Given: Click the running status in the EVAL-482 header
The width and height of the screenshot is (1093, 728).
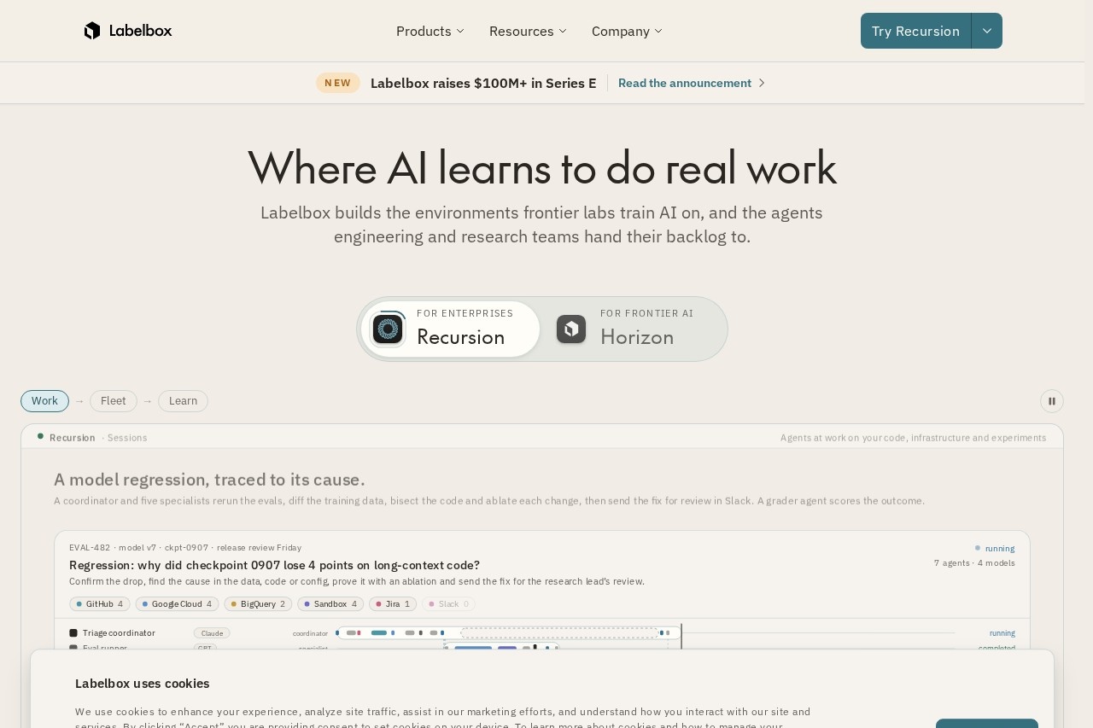Looking at the screenshot, I should (994, 548).
